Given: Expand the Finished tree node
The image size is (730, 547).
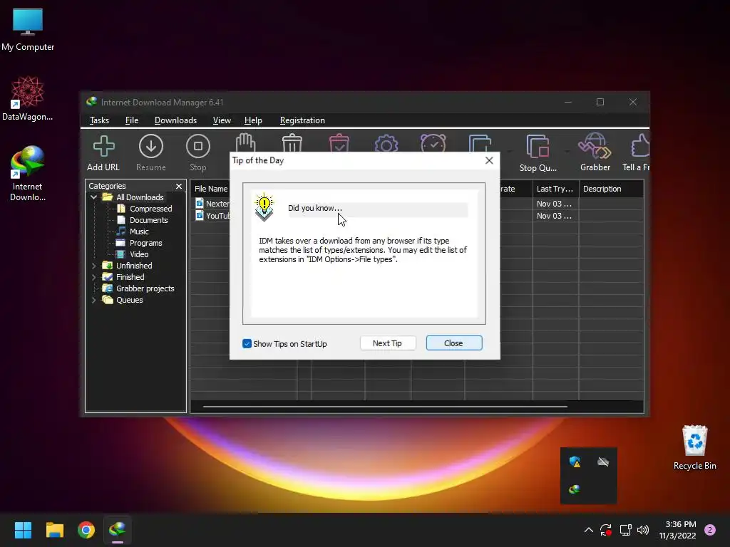Looking at the screenshot, I should (93, 277).
